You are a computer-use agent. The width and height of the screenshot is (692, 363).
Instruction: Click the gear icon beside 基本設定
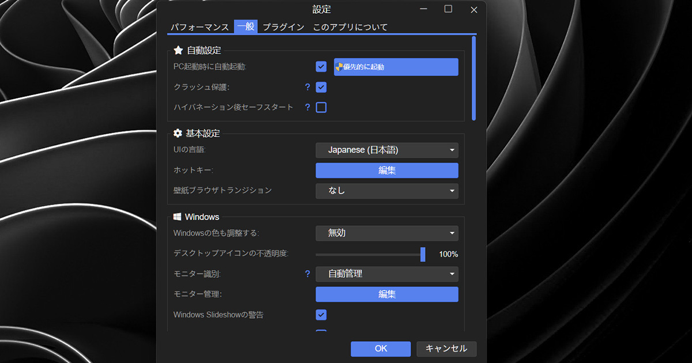click(178, 134)
